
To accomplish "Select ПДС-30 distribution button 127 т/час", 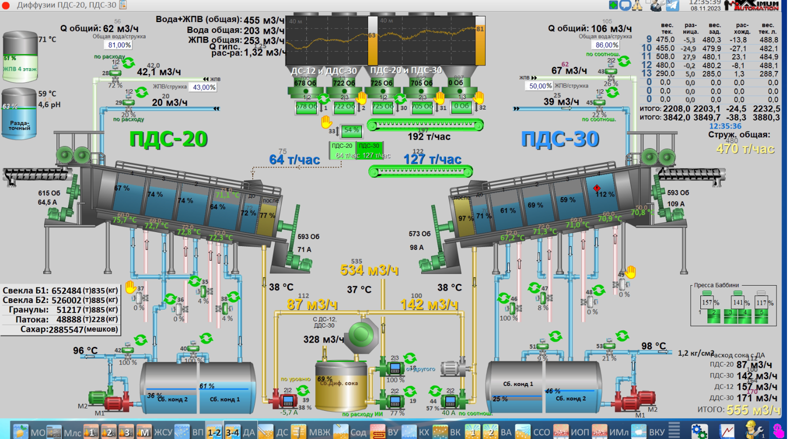I will pos(370,150).
